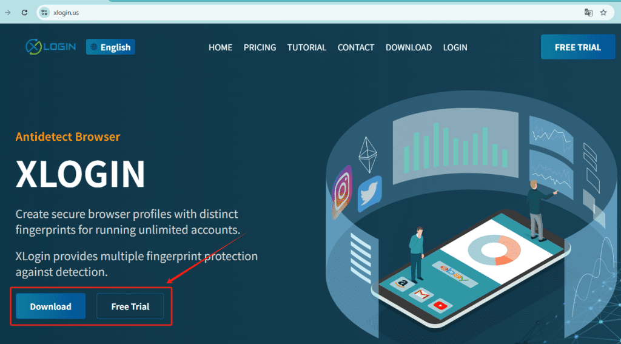Click the Amazon icon on the phone
Image resolution: width=621 pixels, height=344 pixels.
tap(403, 283)
